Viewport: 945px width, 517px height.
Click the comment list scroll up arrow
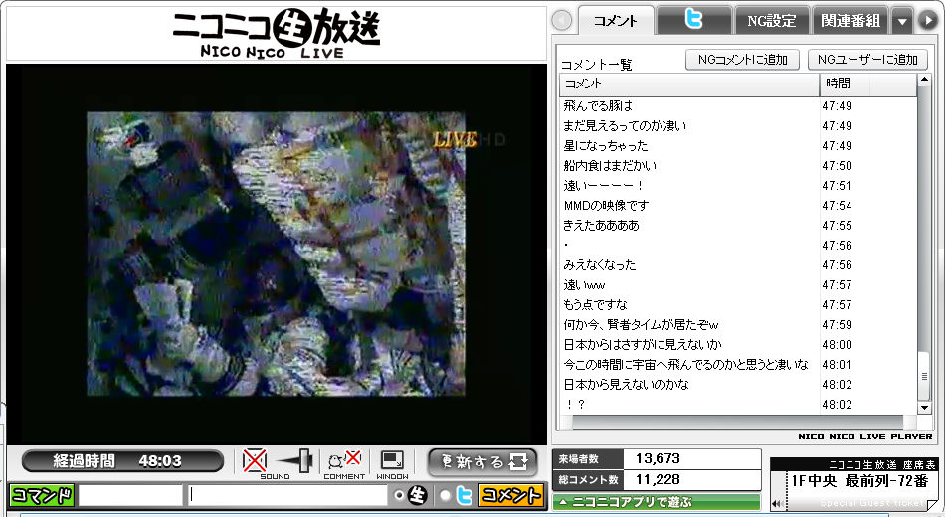(x=924, y=80)
